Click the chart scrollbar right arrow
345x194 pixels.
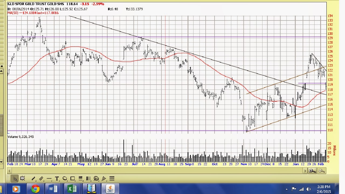coord(305,171)
